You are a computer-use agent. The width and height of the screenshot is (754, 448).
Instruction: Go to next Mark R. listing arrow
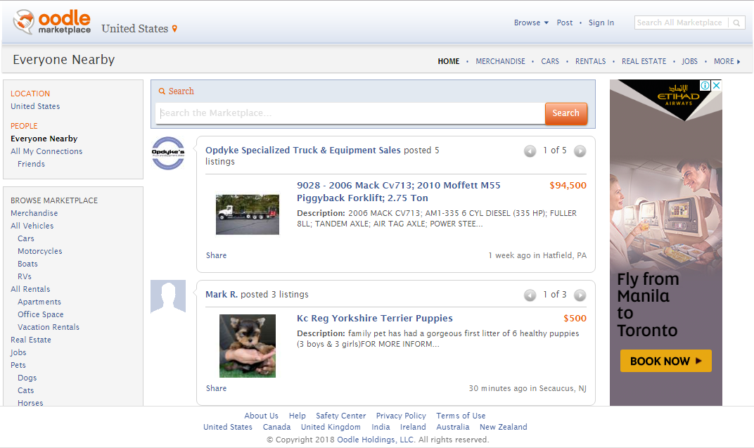[x=580, y=295]
